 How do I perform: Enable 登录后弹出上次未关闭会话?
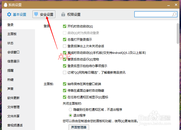pos(64,46)
